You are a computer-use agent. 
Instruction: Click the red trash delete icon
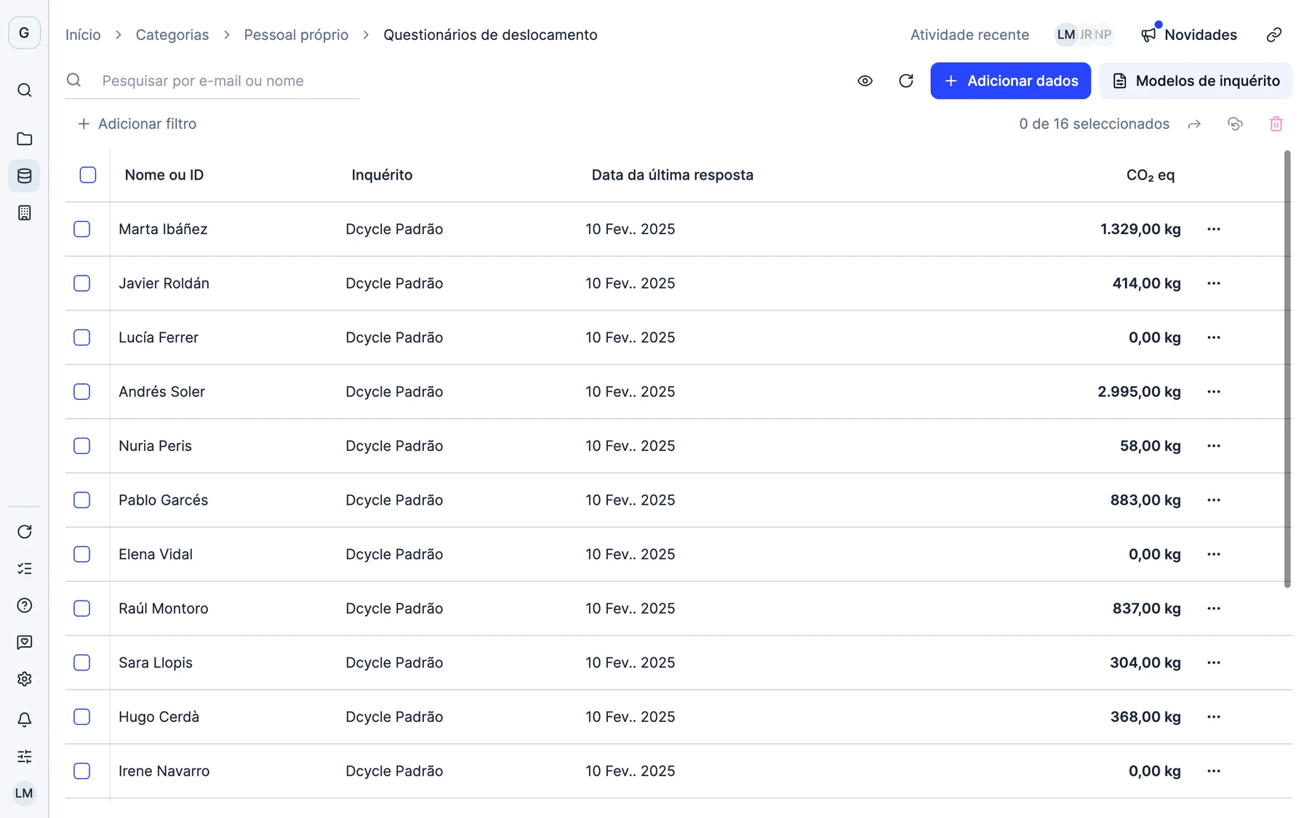pyautogui.click(x=1276, y=124)
